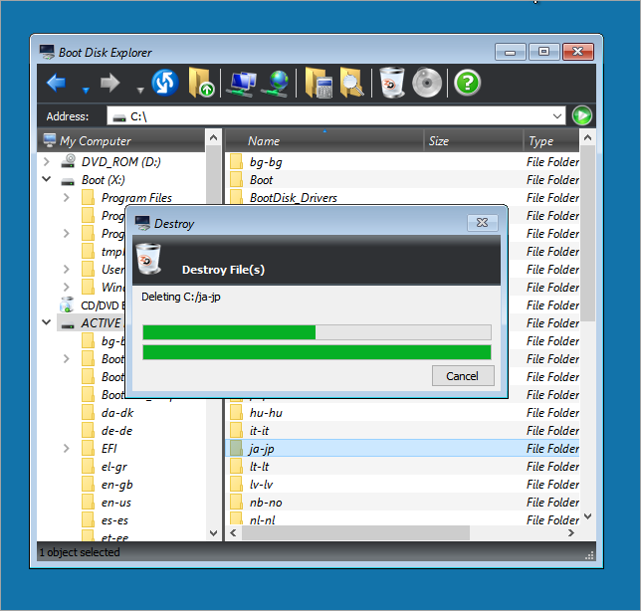The width and height of the screenshot is (641, 611).
Task: Click the folder with calculator icon
Action: coord(319,83)
